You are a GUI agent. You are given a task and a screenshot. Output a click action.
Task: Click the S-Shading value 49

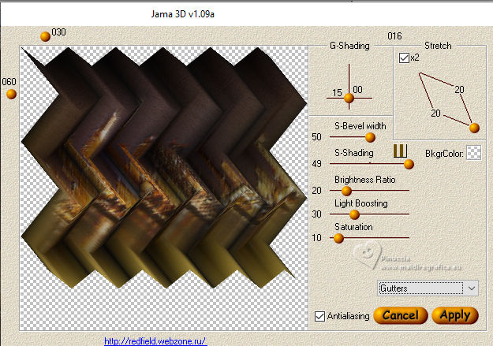point(316,164)
